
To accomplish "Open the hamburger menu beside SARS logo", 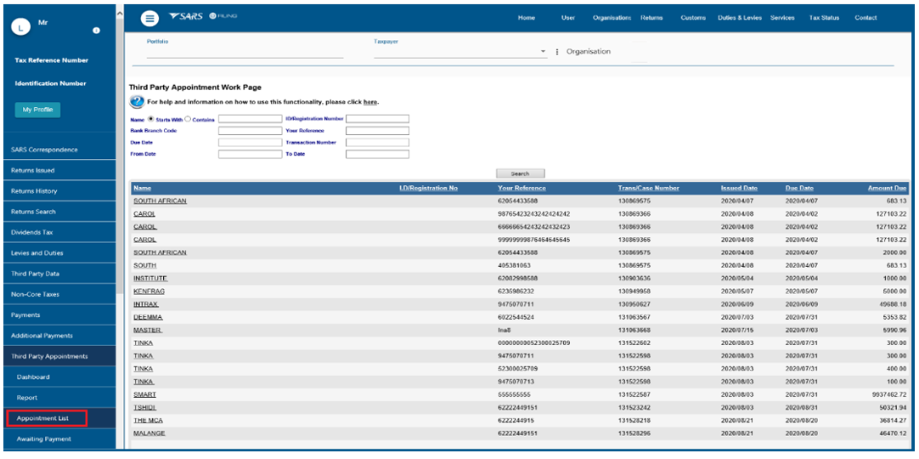I will [149, 18].
